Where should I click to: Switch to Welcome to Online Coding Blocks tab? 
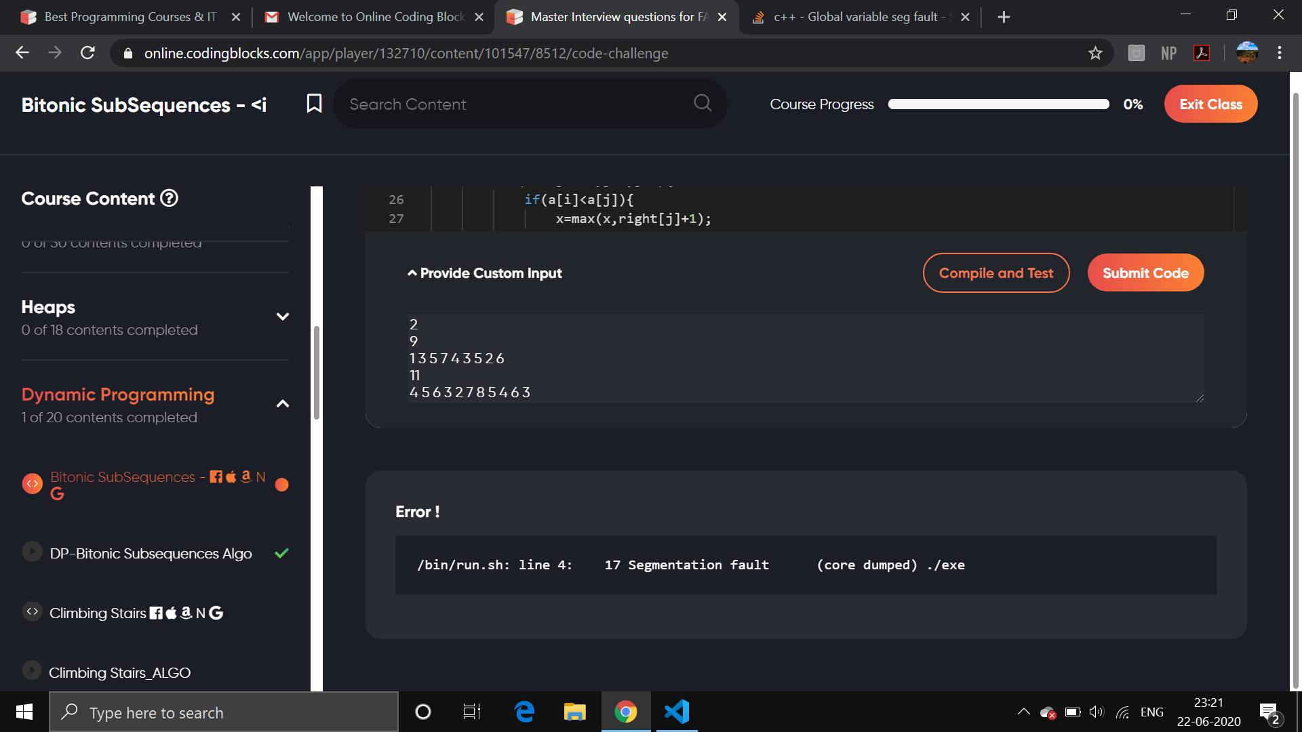point(375,17)
